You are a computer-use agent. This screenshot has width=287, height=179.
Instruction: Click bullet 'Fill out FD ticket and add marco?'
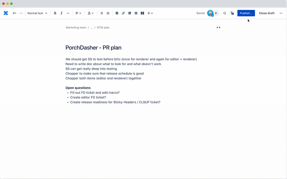(x=95, y=93)
